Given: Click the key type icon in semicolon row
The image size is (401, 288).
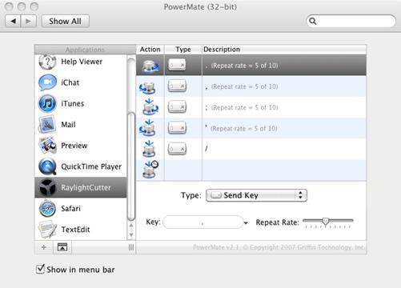Looking at the screenshot, I should point(177,107).
